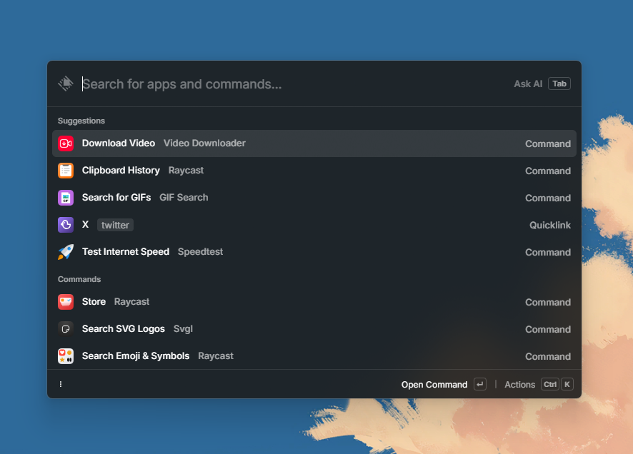Click Raycast subtitle next to Store
Viewport: 633px width, 454px height.
(x=131, y=301)
